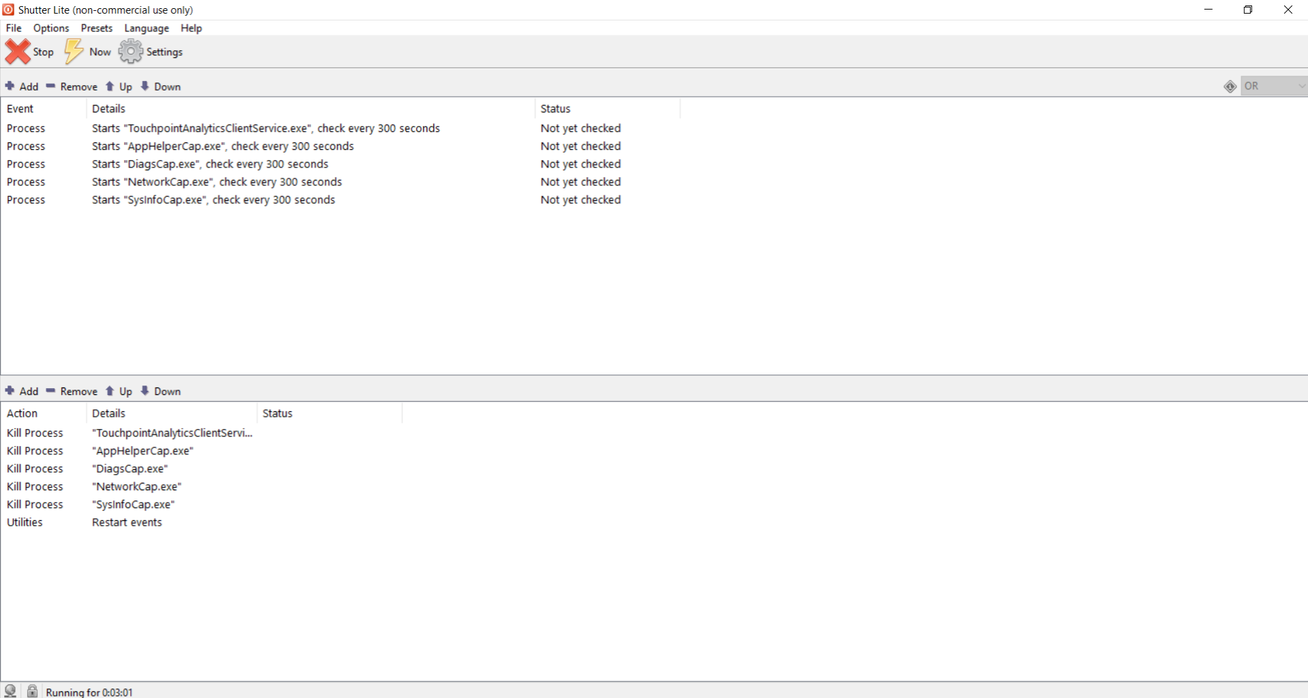This screenshot has height=698, width=1308.
Task: Minimize the Shutter Lite window
Action: click(1209, 10)
